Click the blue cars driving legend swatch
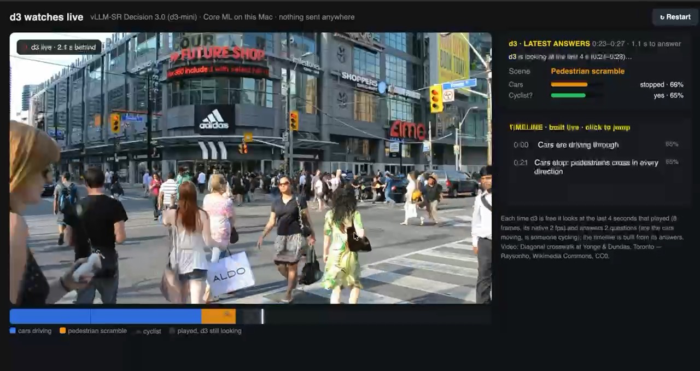This screenshot has width=700, height=371. pyautogui.click(x=13, y=331)
